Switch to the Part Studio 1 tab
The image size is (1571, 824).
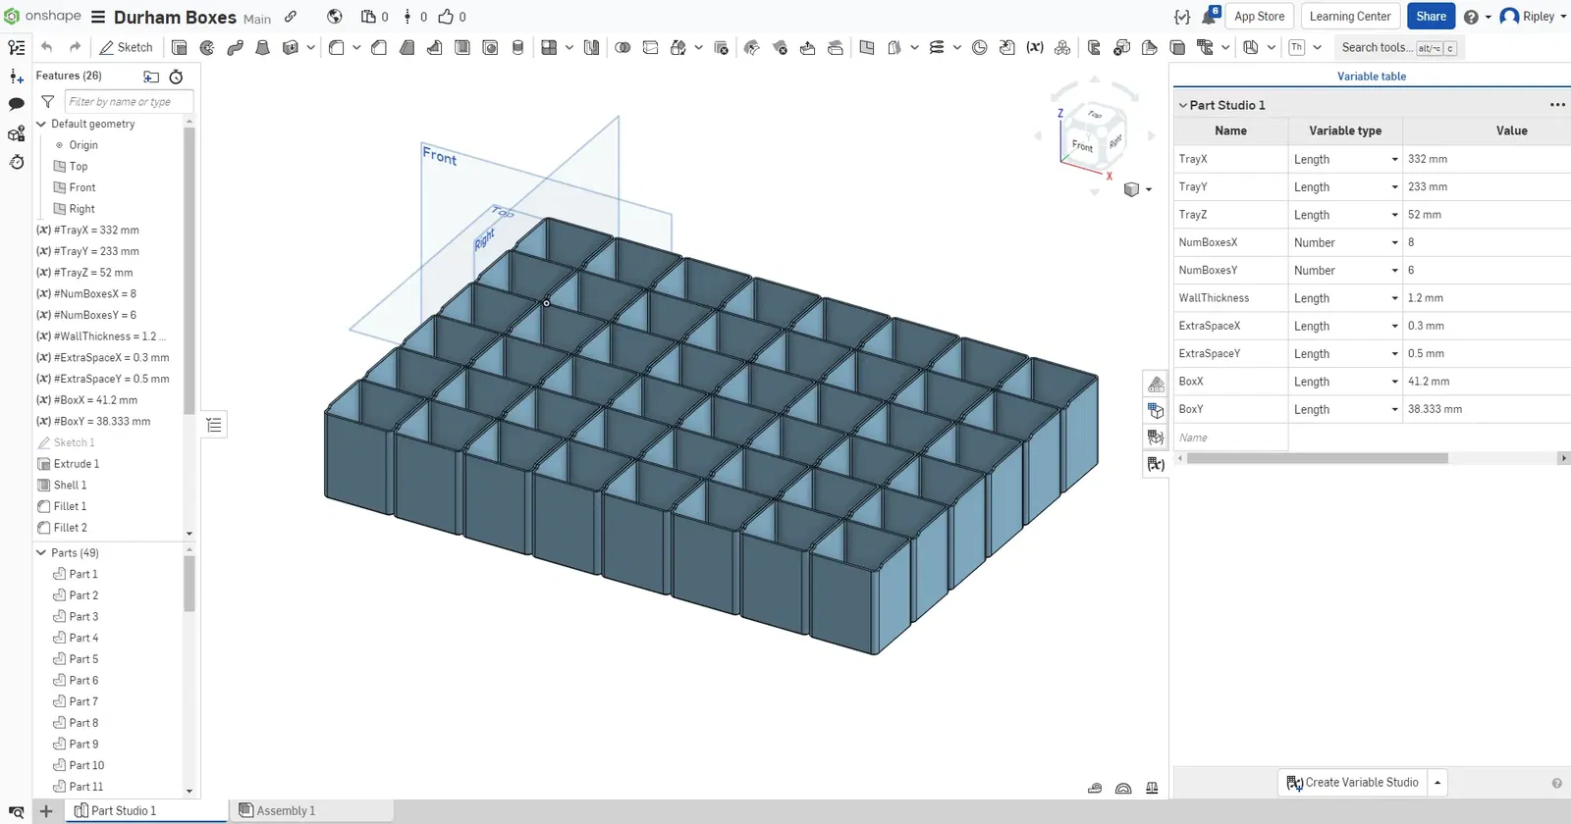(x=146, y=810)
